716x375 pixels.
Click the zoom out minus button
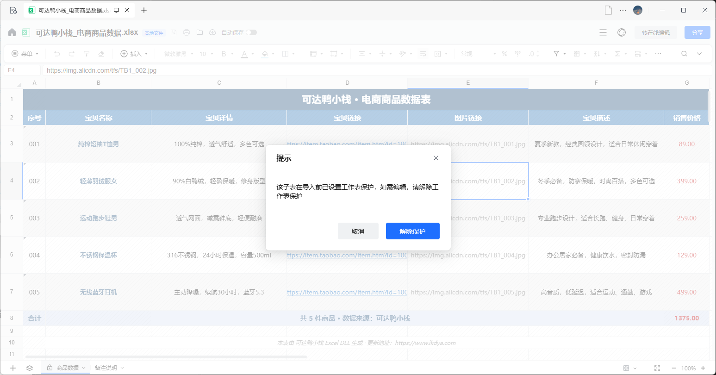pyautogui.click(x=673, y=368)
